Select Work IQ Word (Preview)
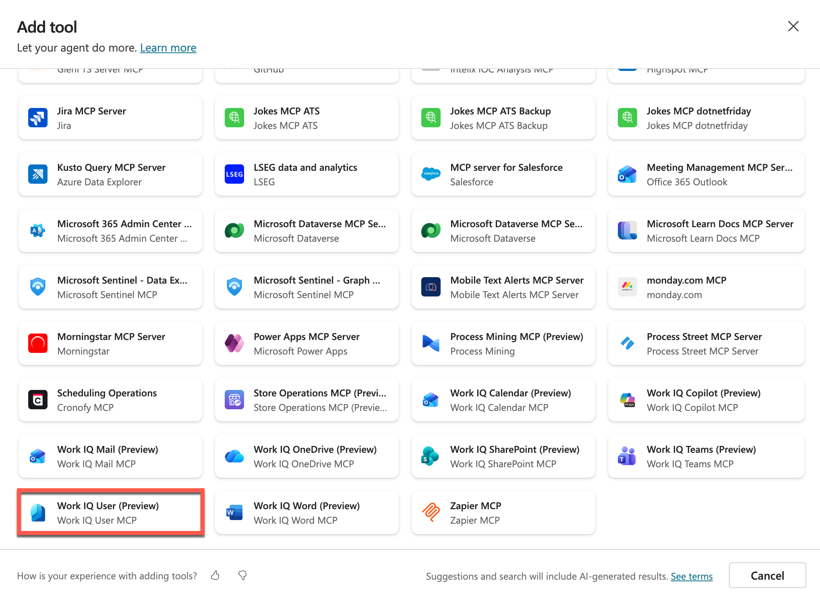Screen dimensions: 820x597 306,512
